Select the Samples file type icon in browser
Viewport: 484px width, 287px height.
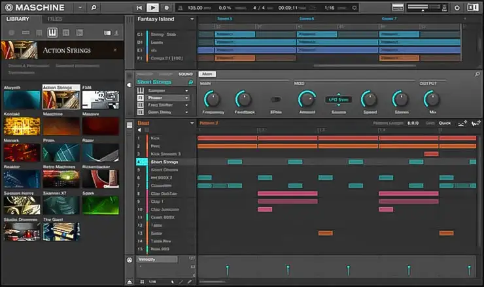(x=80, y=33)
